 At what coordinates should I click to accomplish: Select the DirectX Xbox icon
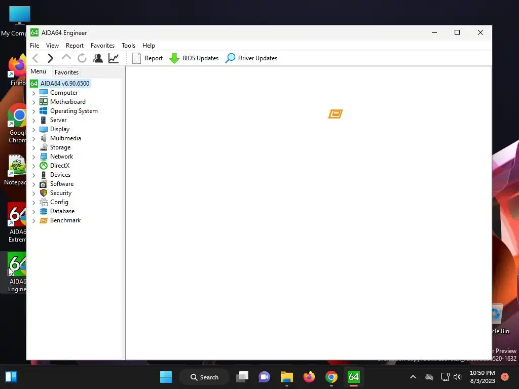click(x=44, y=166)
